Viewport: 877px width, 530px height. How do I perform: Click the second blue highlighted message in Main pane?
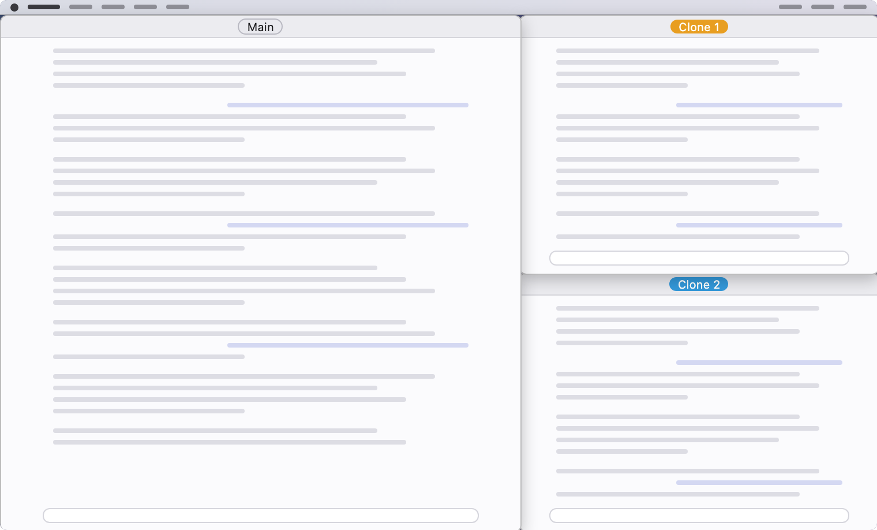pyautogui.click(x=348, y=225)
